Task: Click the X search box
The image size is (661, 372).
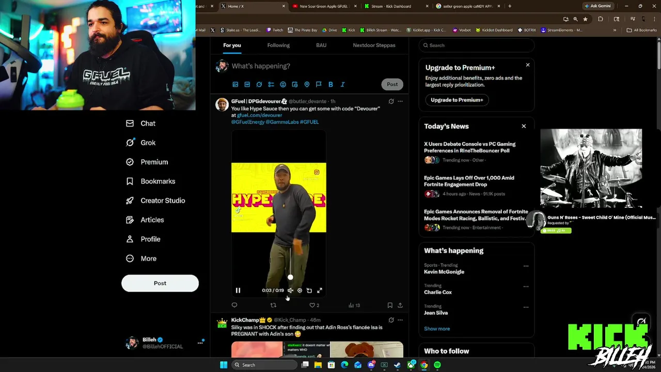Action: pos(477,45)
